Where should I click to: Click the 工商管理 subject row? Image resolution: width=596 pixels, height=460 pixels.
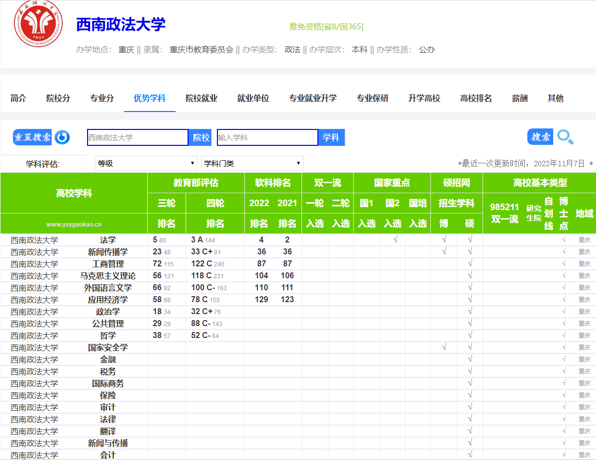(298, 264)
